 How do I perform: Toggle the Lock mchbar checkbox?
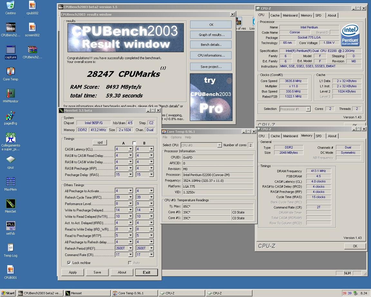(69, 263)
